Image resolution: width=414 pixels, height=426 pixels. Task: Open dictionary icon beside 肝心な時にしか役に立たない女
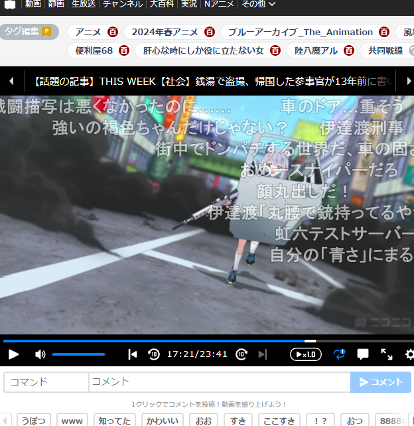pyautogui.click(x=275, y=50)
